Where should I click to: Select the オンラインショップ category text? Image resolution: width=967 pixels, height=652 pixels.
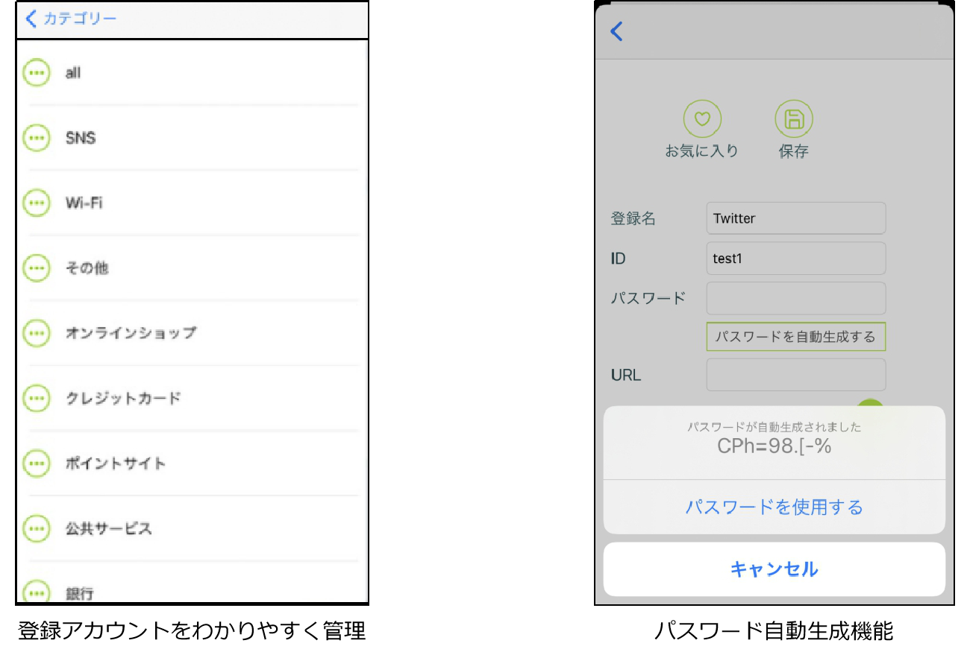(x=131, y=333)
